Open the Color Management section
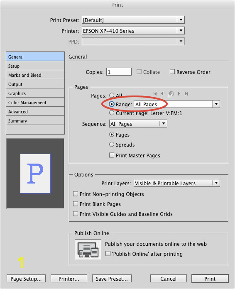 (35, 103)
